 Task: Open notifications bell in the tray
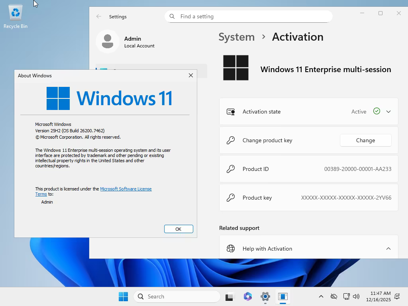pos(397,296)
